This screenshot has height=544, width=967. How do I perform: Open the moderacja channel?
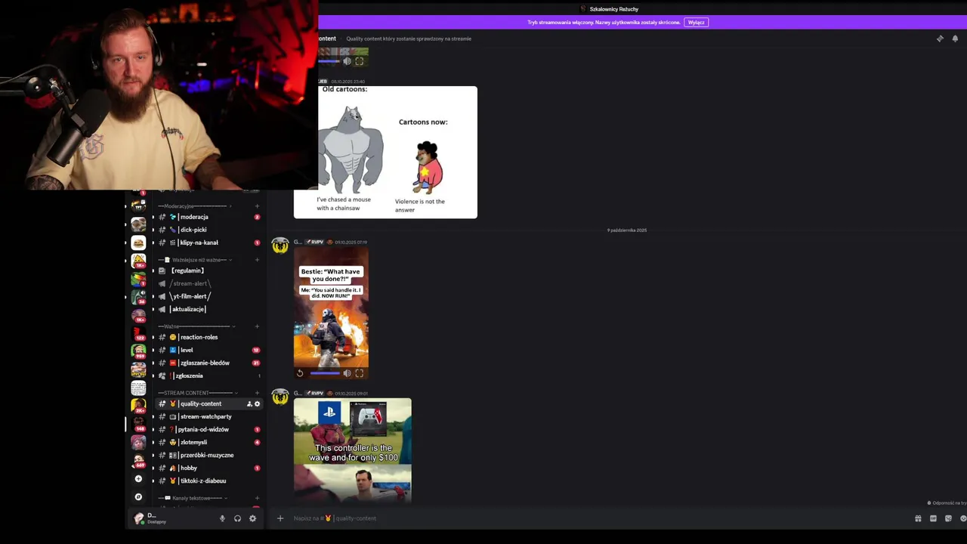click(x=209, y=217)
